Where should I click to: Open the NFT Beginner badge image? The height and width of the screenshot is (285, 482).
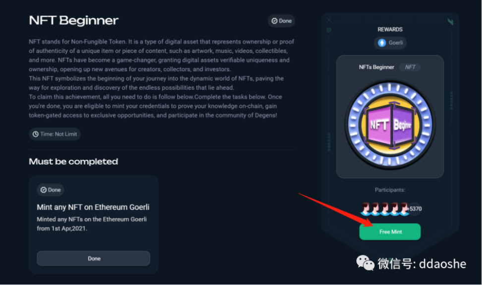click(x=390, y=126)
